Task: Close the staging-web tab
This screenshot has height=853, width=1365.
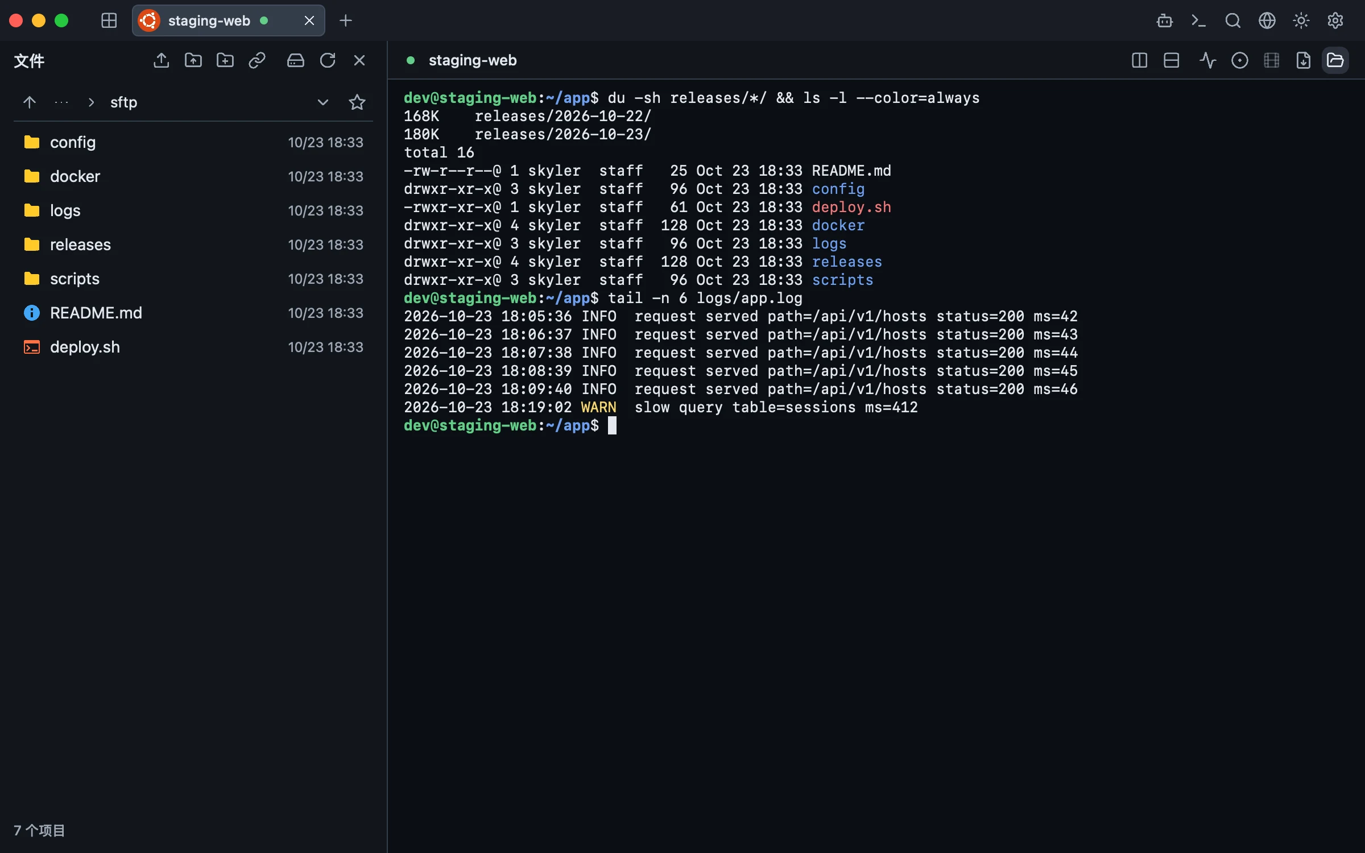Action: tap(309, 20)
